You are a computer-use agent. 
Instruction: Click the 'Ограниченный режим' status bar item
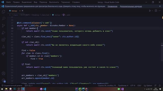[x=12, y=85]
